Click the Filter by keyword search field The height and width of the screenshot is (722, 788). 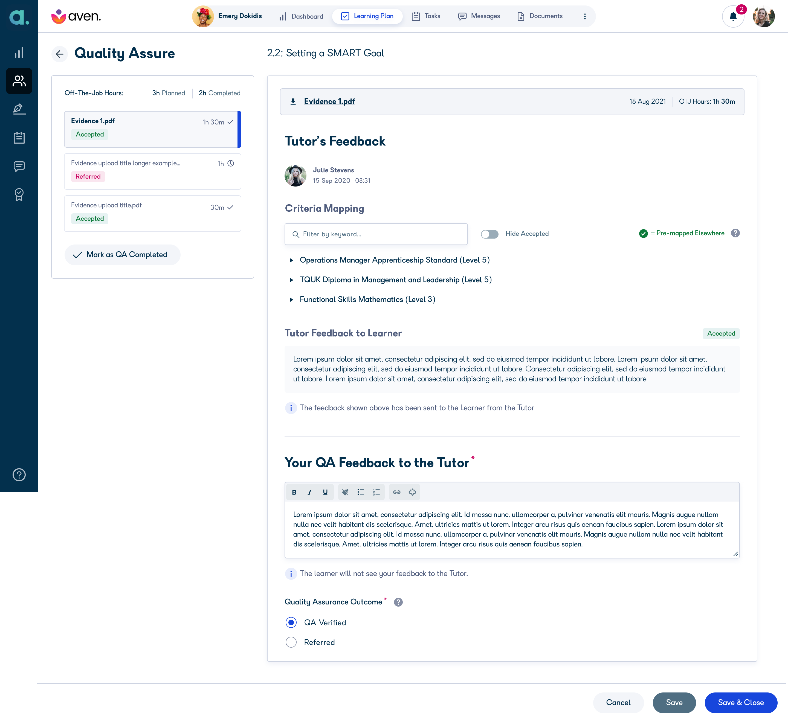[376, 234]
